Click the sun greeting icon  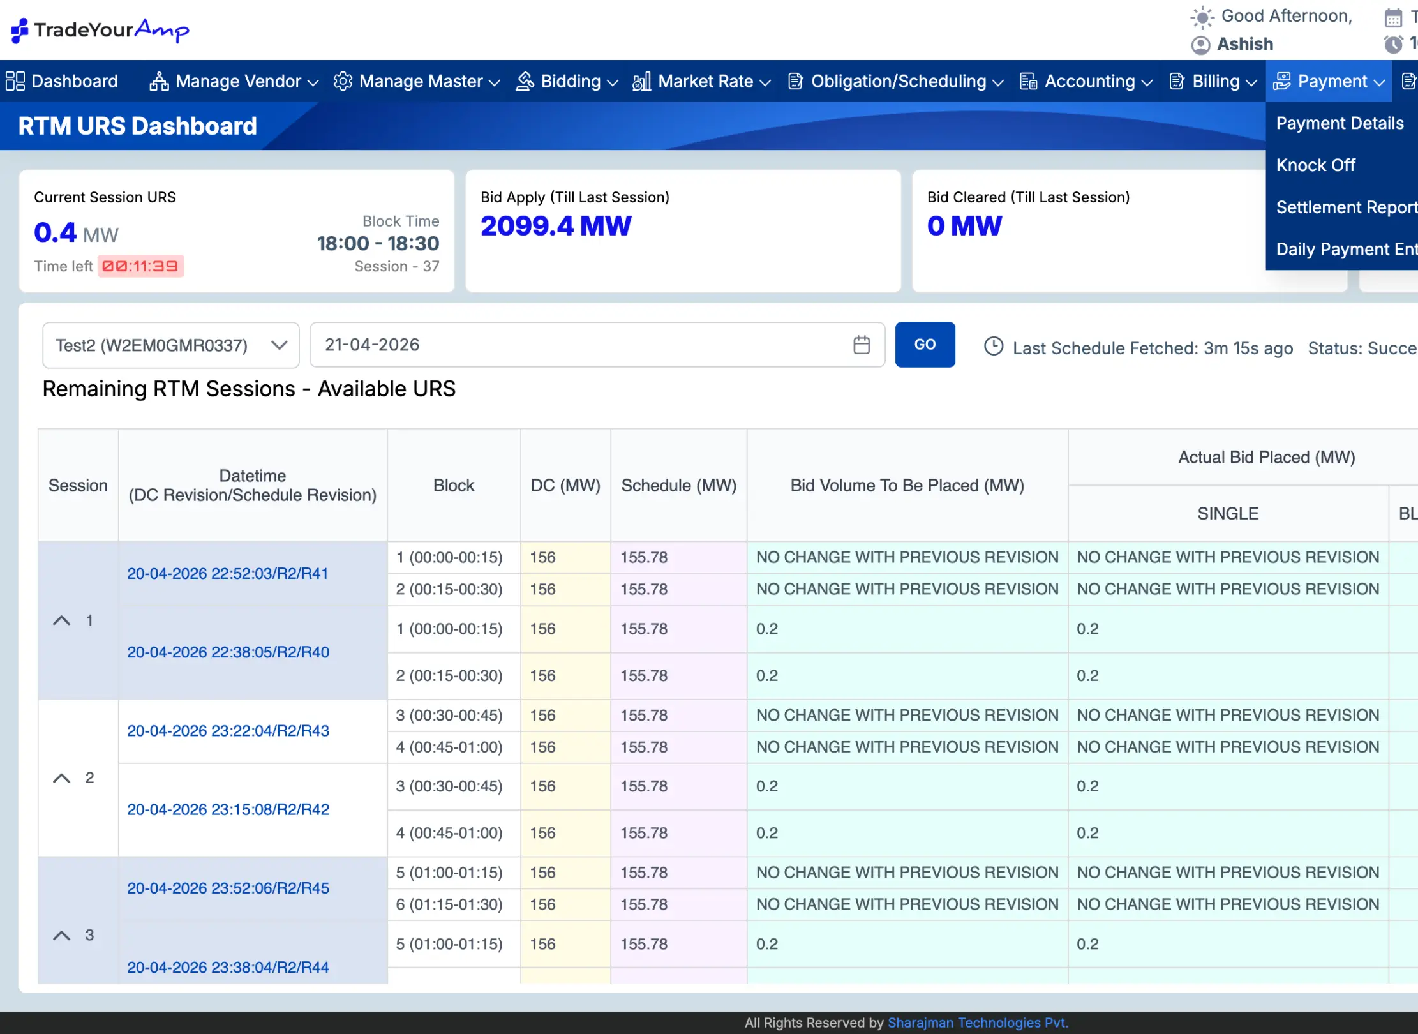[1202, 17]
